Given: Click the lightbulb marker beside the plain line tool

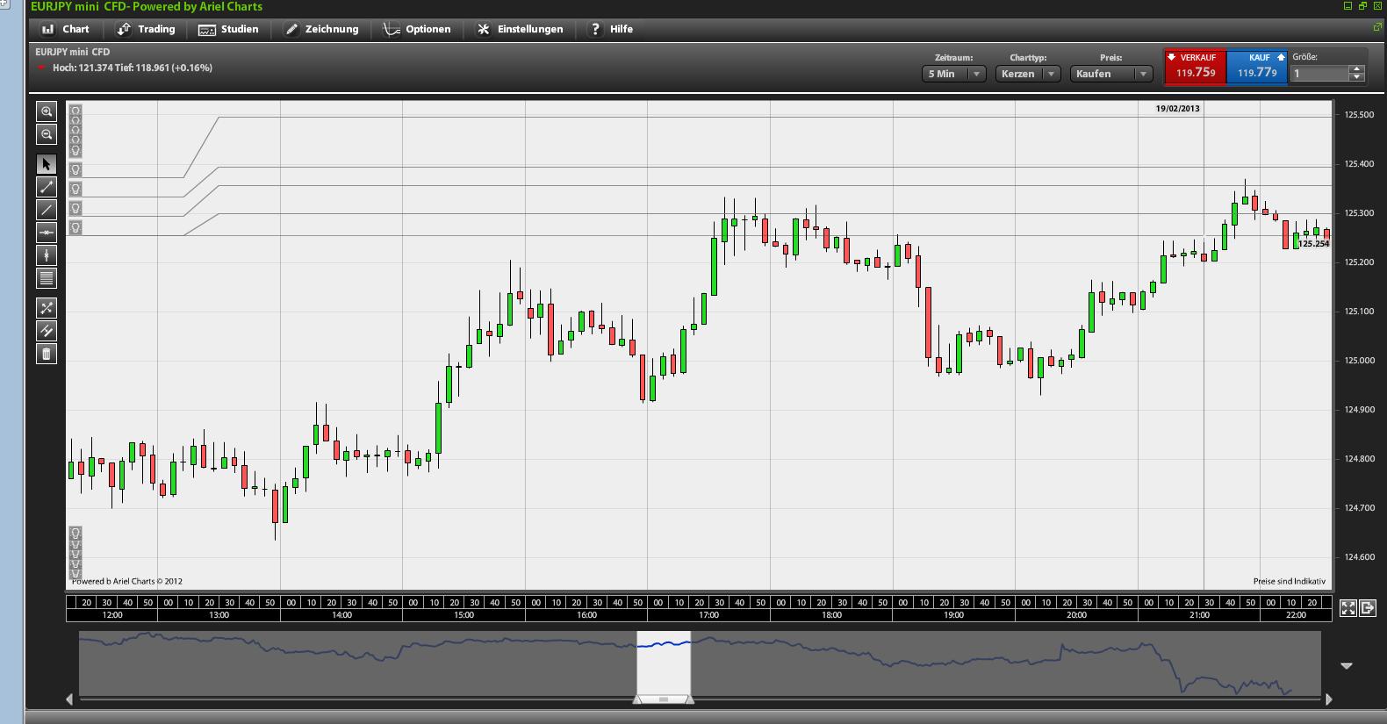Looking at the screenshot, I should (75, 208).
